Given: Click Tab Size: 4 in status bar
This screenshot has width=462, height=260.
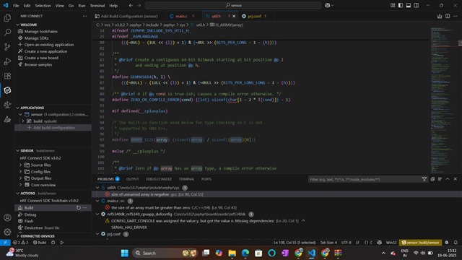Looking at the screenshot, I should 328,243.
